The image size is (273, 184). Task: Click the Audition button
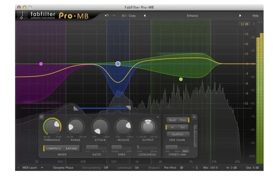pos(178,134)
